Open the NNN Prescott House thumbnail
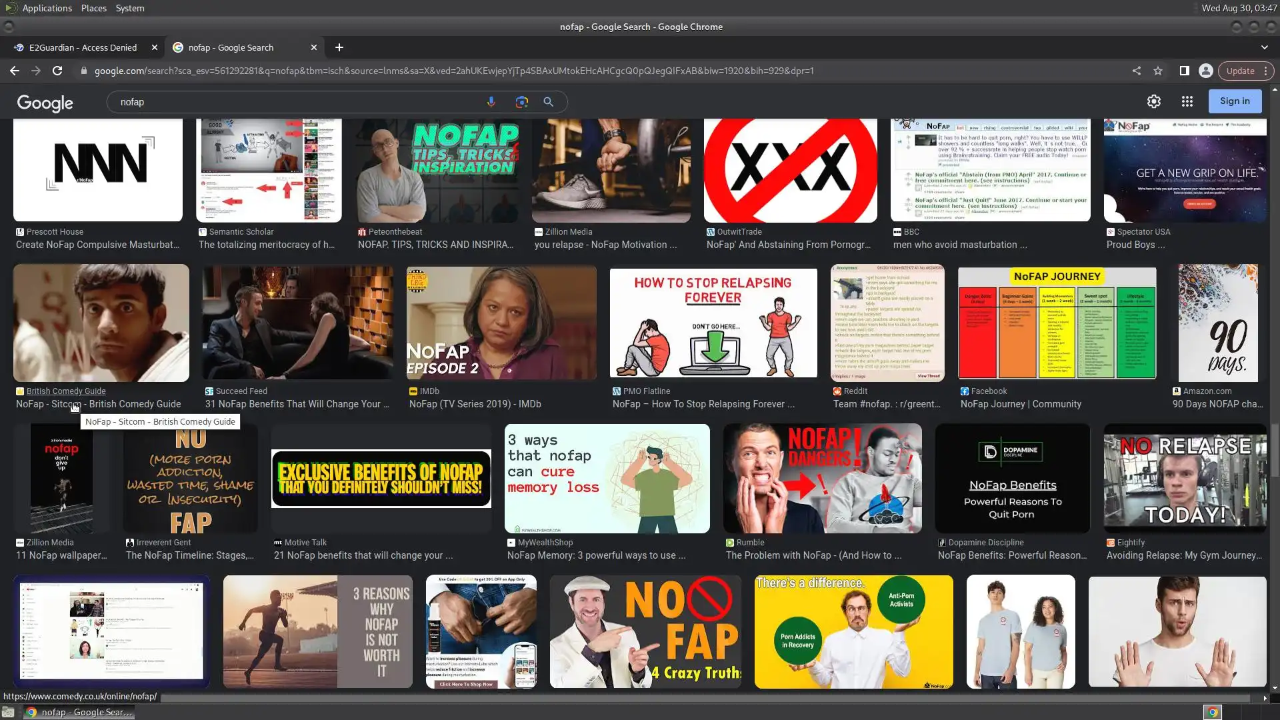1280x720 pixels. [98, 169]
